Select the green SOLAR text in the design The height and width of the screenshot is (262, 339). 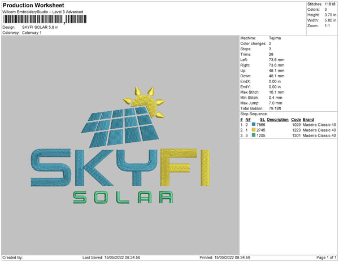[x=123, y=197]
